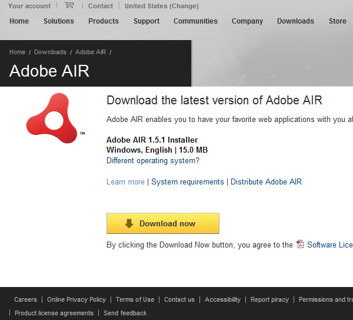Open the shopping cart icon
Image resolution: width=353 pixels, height=320 pixels.
(69, 5)
